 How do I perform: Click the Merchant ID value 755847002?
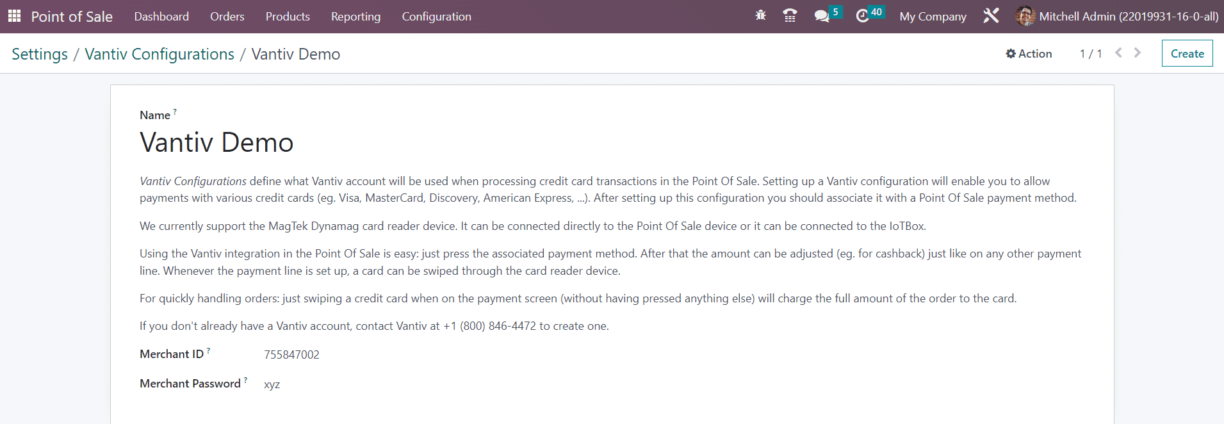291,355
